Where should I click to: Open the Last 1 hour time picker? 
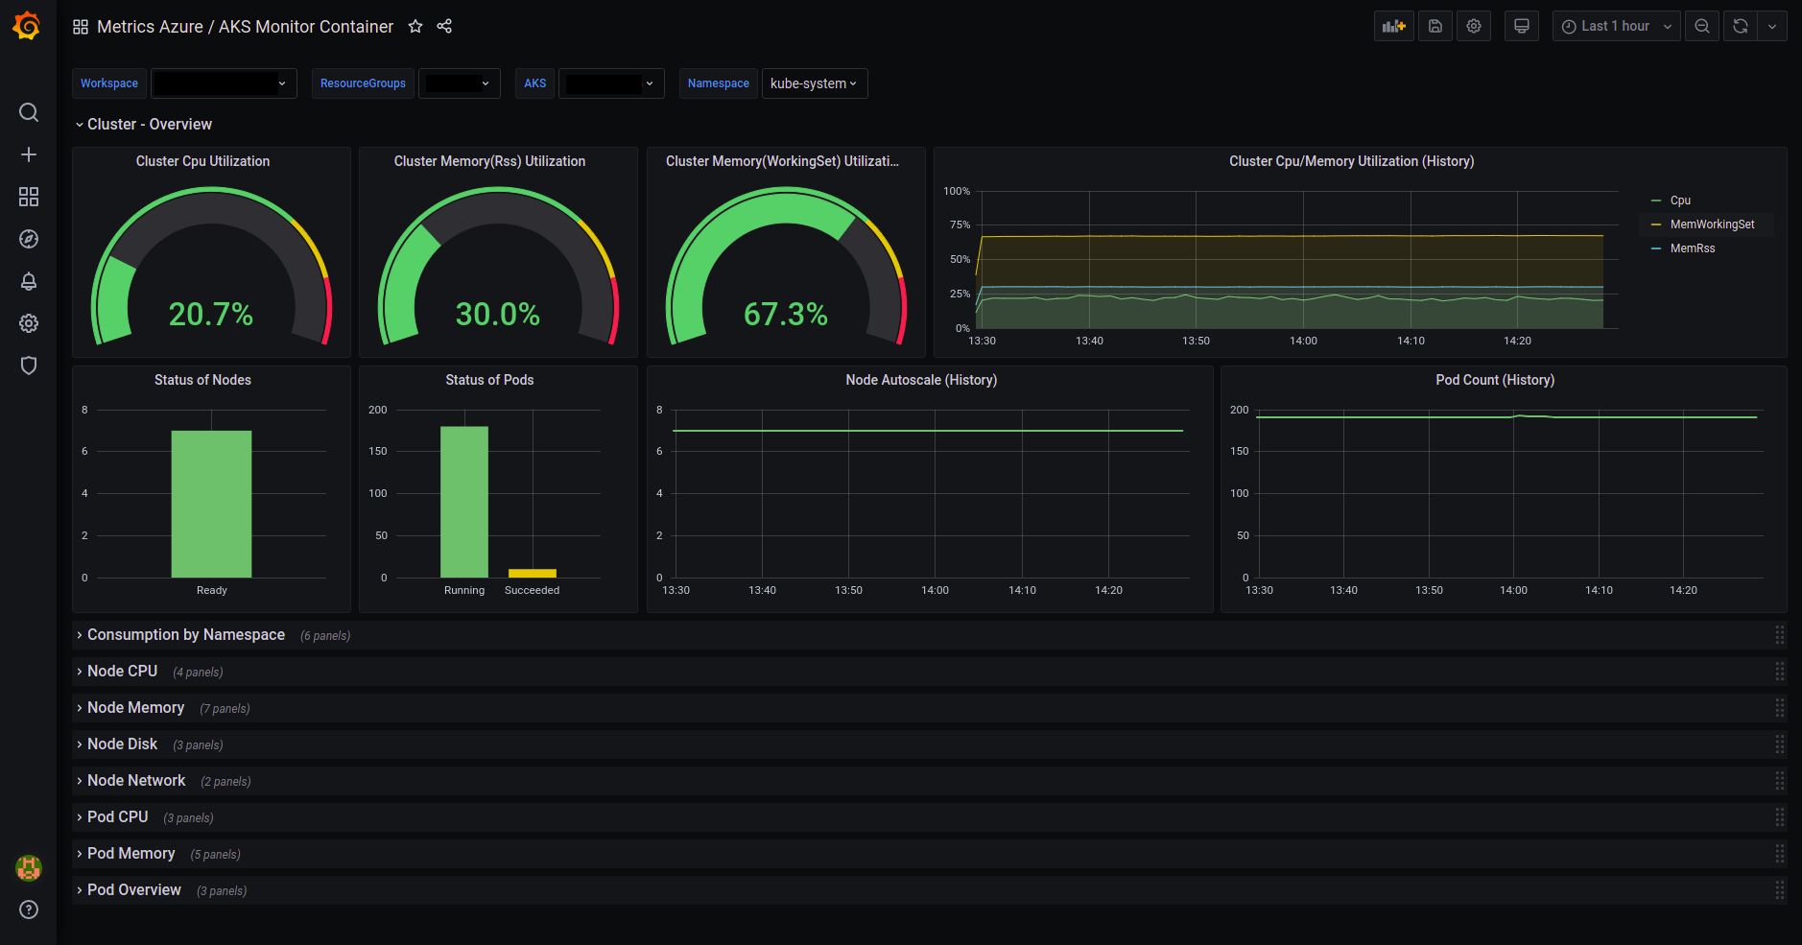pyautogui.click(x=1616, y=26)
